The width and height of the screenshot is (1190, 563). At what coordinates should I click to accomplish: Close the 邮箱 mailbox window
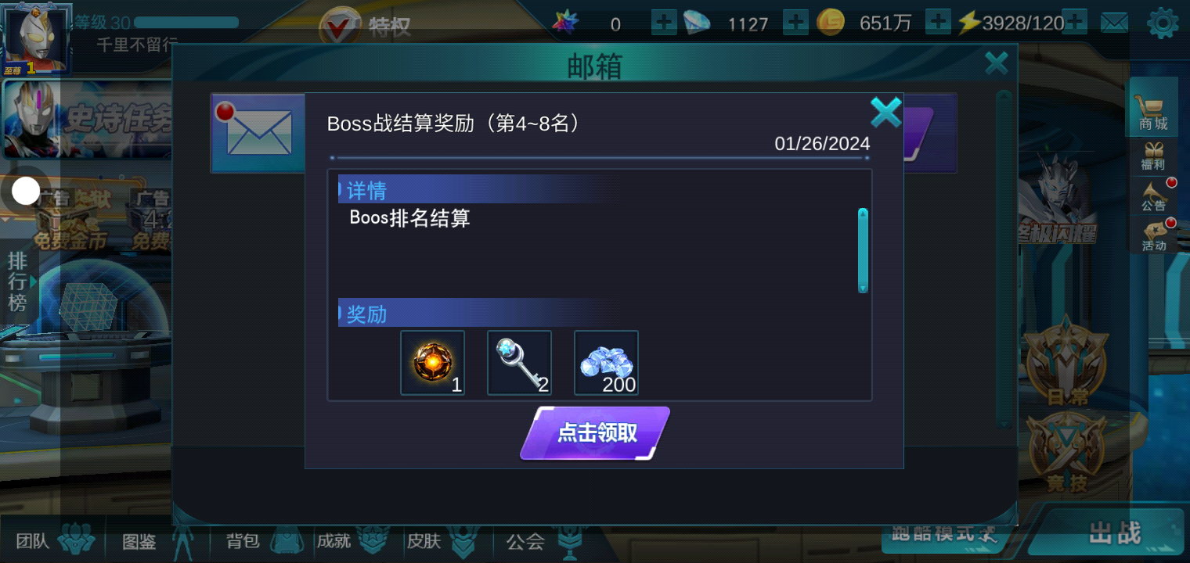(x=996, y=63)
